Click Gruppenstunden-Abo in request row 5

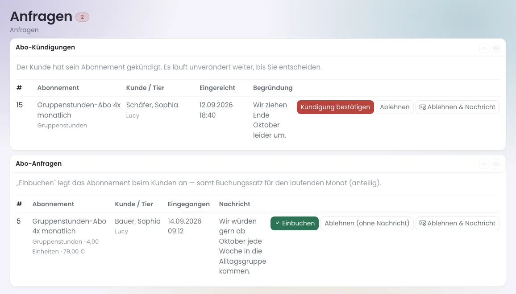[x=69, y=226]
